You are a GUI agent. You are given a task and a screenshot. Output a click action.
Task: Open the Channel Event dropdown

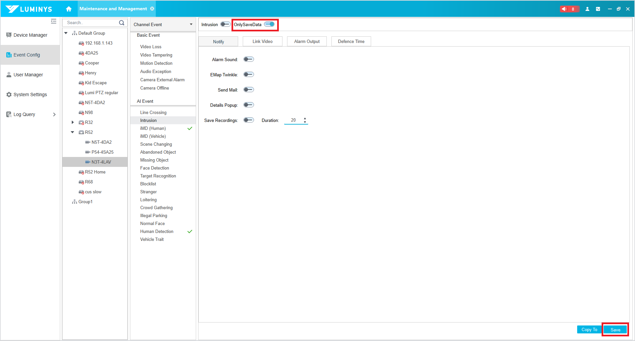163,24
